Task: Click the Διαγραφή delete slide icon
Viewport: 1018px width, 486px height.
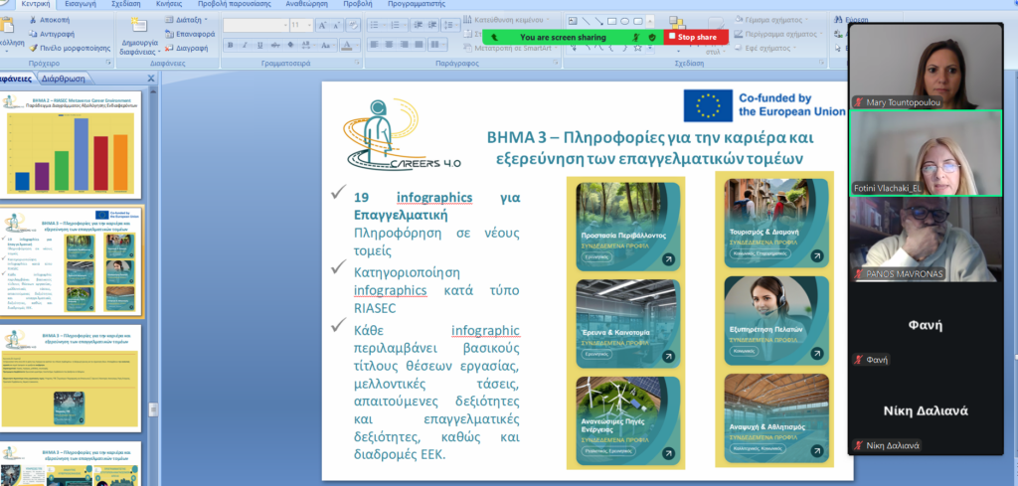Action: click(x=169, y=48)
